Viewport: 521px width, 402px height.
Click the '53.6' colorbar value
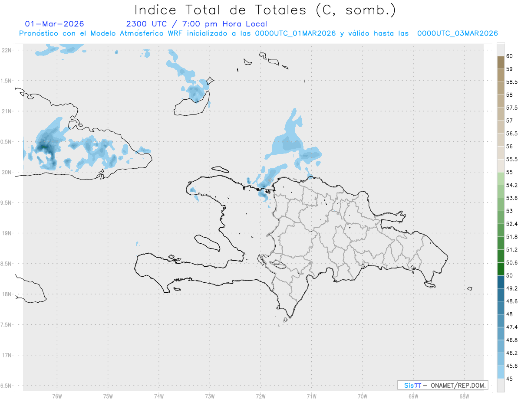point(511,198)
